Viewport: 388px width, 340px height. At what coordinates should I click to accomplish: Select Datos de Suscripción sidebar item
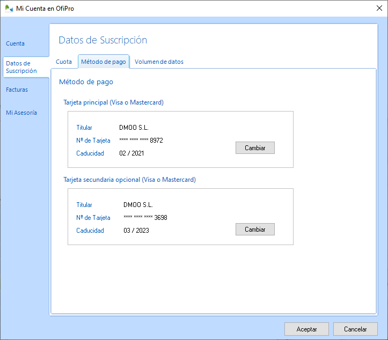point(21,67)
